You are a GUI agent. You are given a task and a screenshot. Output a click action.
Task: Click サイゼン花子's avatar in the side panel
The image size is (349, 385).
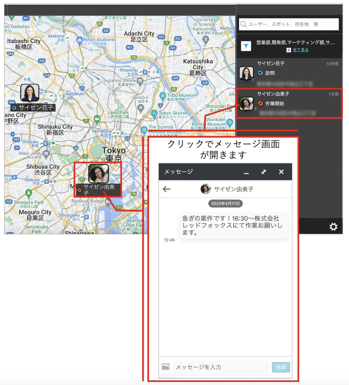click(x=246, y=73)
